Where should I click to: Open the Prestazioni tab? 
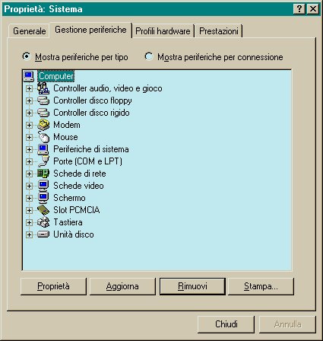219,31
